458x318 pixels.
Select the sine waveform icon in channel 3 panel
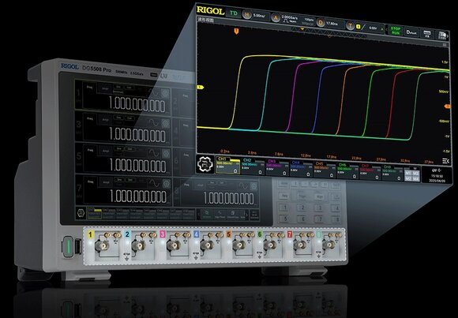(154, 123)
